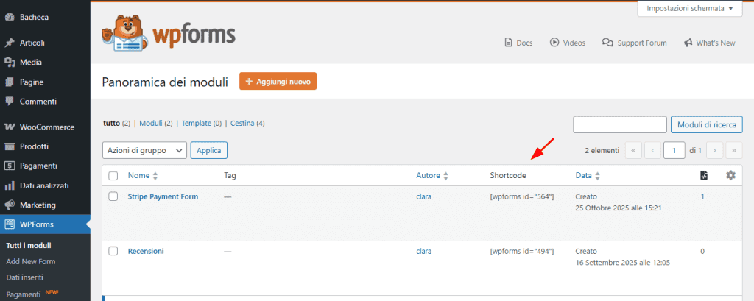Viewport: 754px width, 301px height.
Task: Click the Moduli di ricerca button
Action: click(x=706, y=124)
